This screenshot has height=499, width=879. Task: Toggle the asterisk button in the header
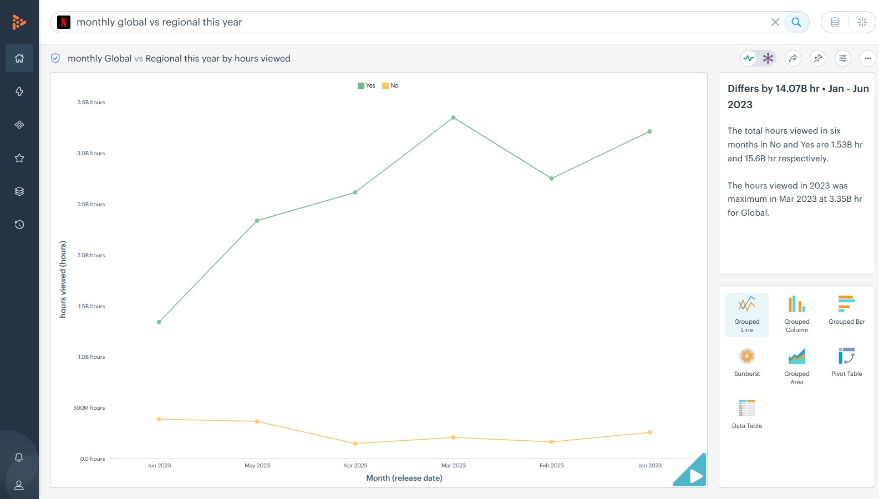[x=768, y=58]
